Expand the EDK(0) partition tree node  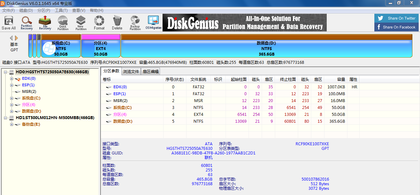coord(11,79)
